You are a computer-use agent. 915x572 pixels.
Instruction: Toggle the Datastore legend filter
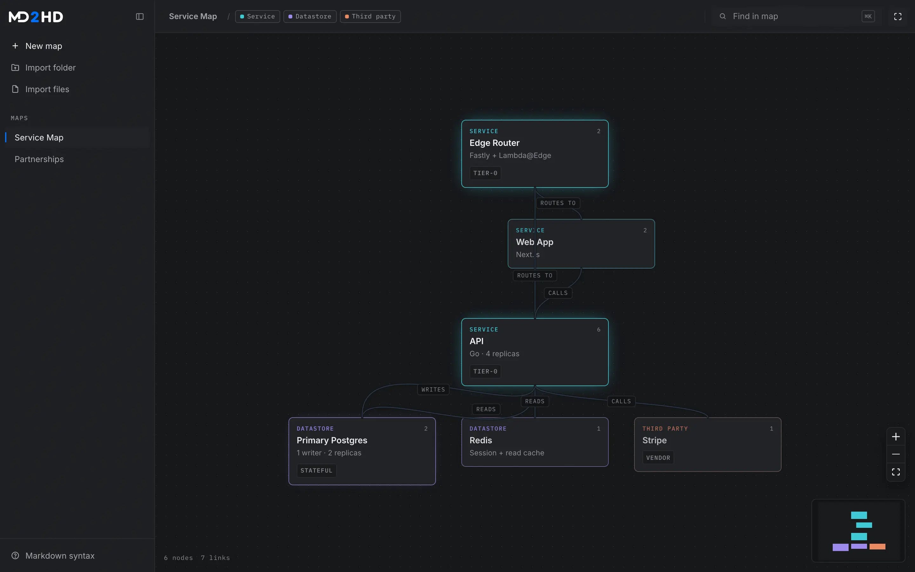310,16
